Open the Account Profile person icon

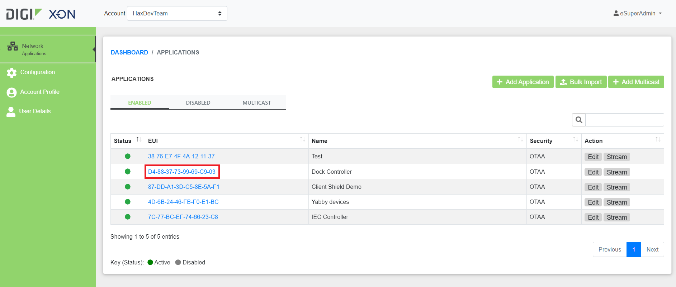click(x=11, y=92)
